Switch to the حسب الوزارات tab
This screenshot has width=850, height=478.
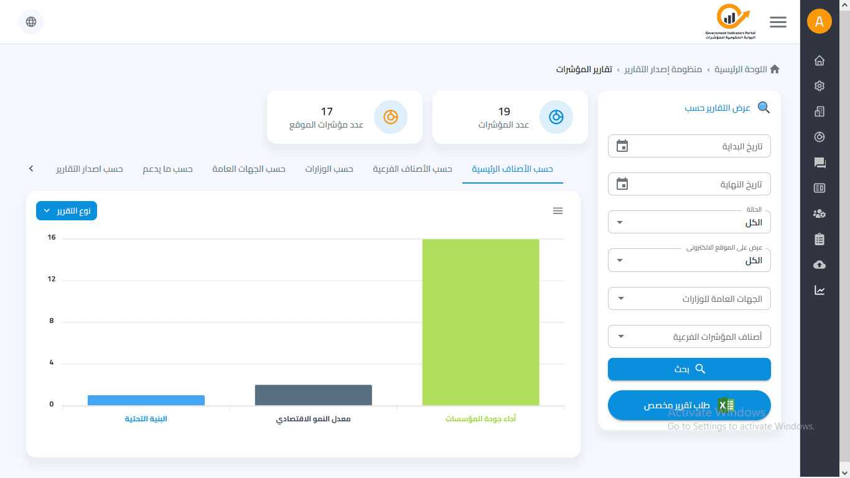329,169
